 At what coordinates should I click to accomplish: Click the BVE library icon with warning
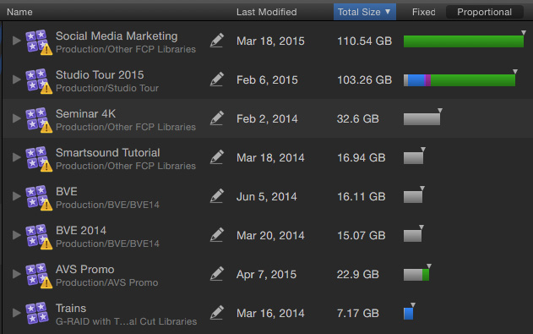38,197
